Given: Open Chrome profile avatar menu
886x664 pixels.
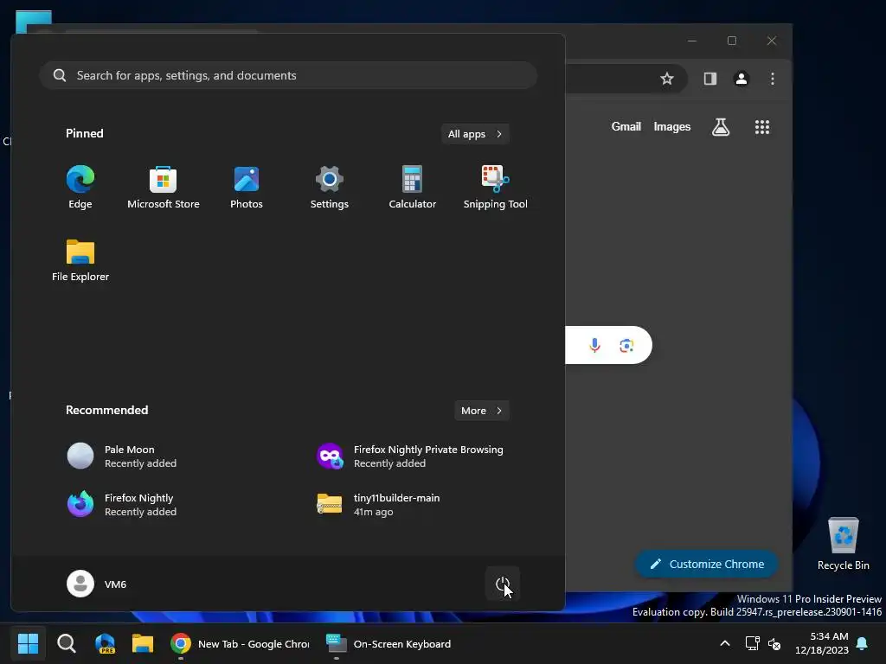Looking at the screenshot, I should (x=742, y=79).
